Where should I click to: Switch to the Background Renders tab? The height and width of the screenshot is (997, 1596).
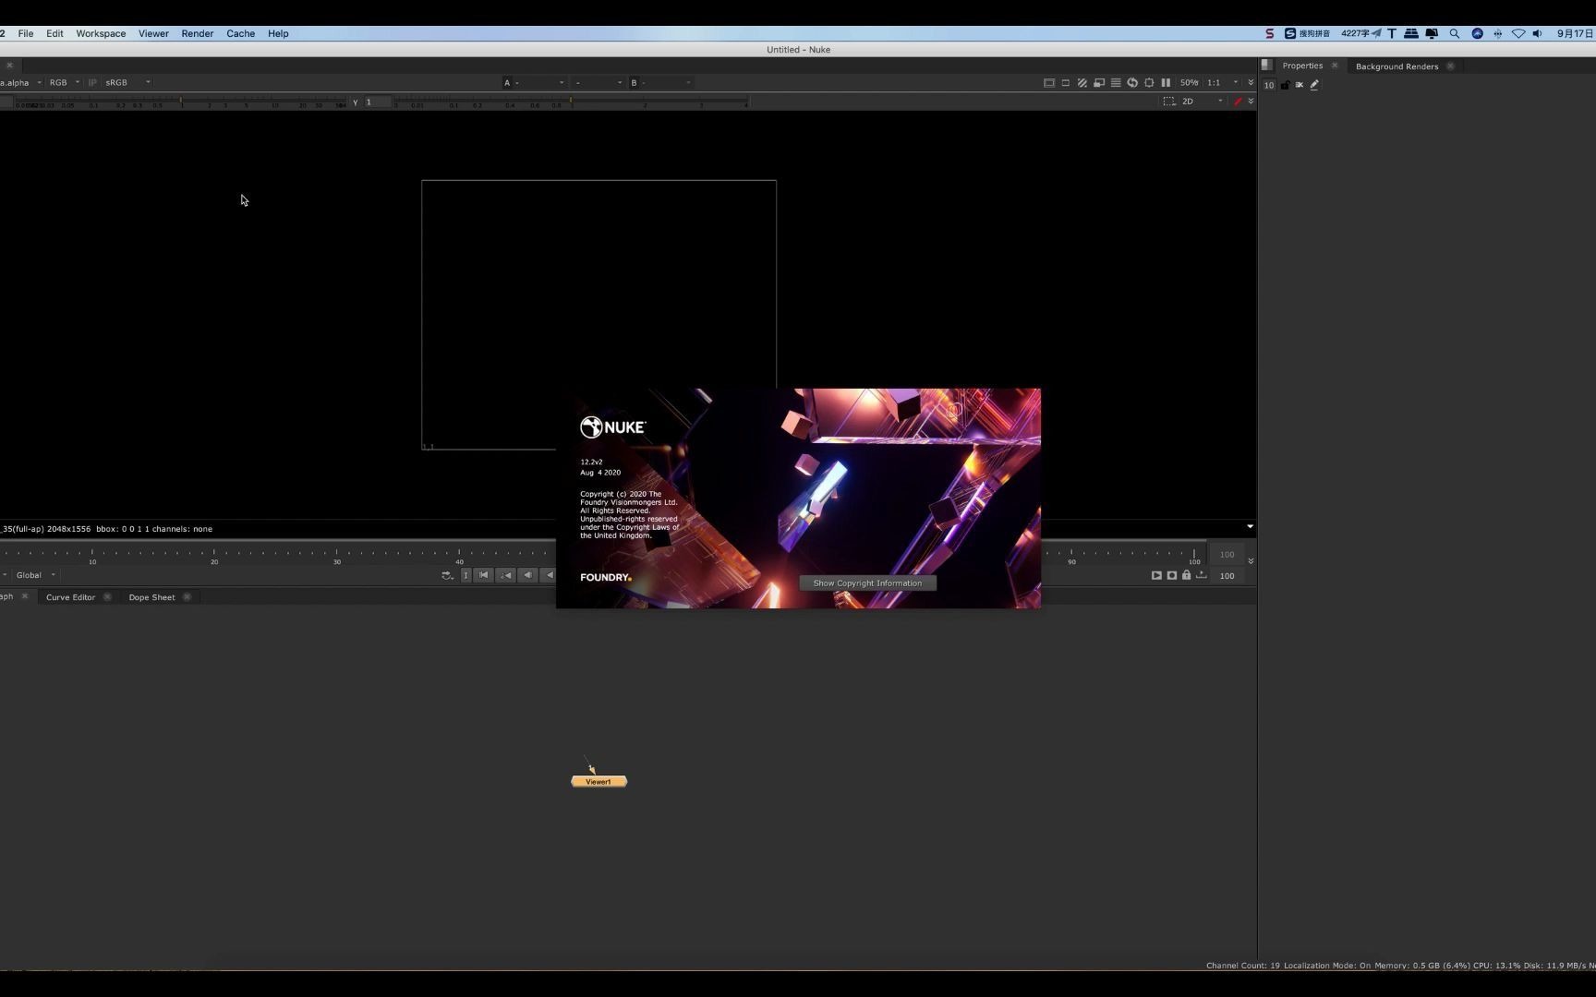(x=1396, y=66)
